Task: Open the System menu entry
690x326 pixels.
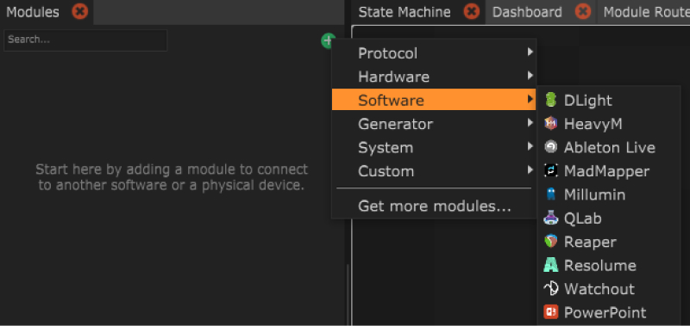Action: pos(434,147)
